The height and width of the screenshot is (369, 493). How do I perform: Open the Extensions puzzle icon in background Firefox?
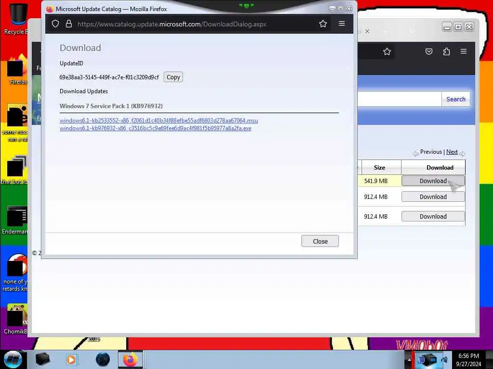(446, 51)
